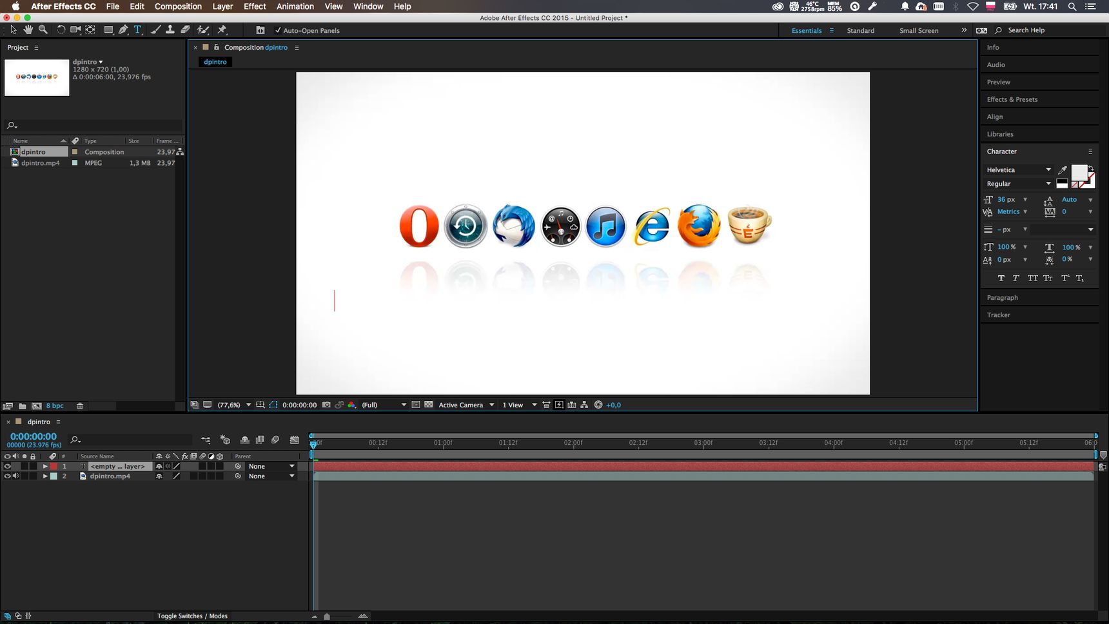Select the Selection arrow tool
Screen dimensions: 1109x624
tap(13, 30)
